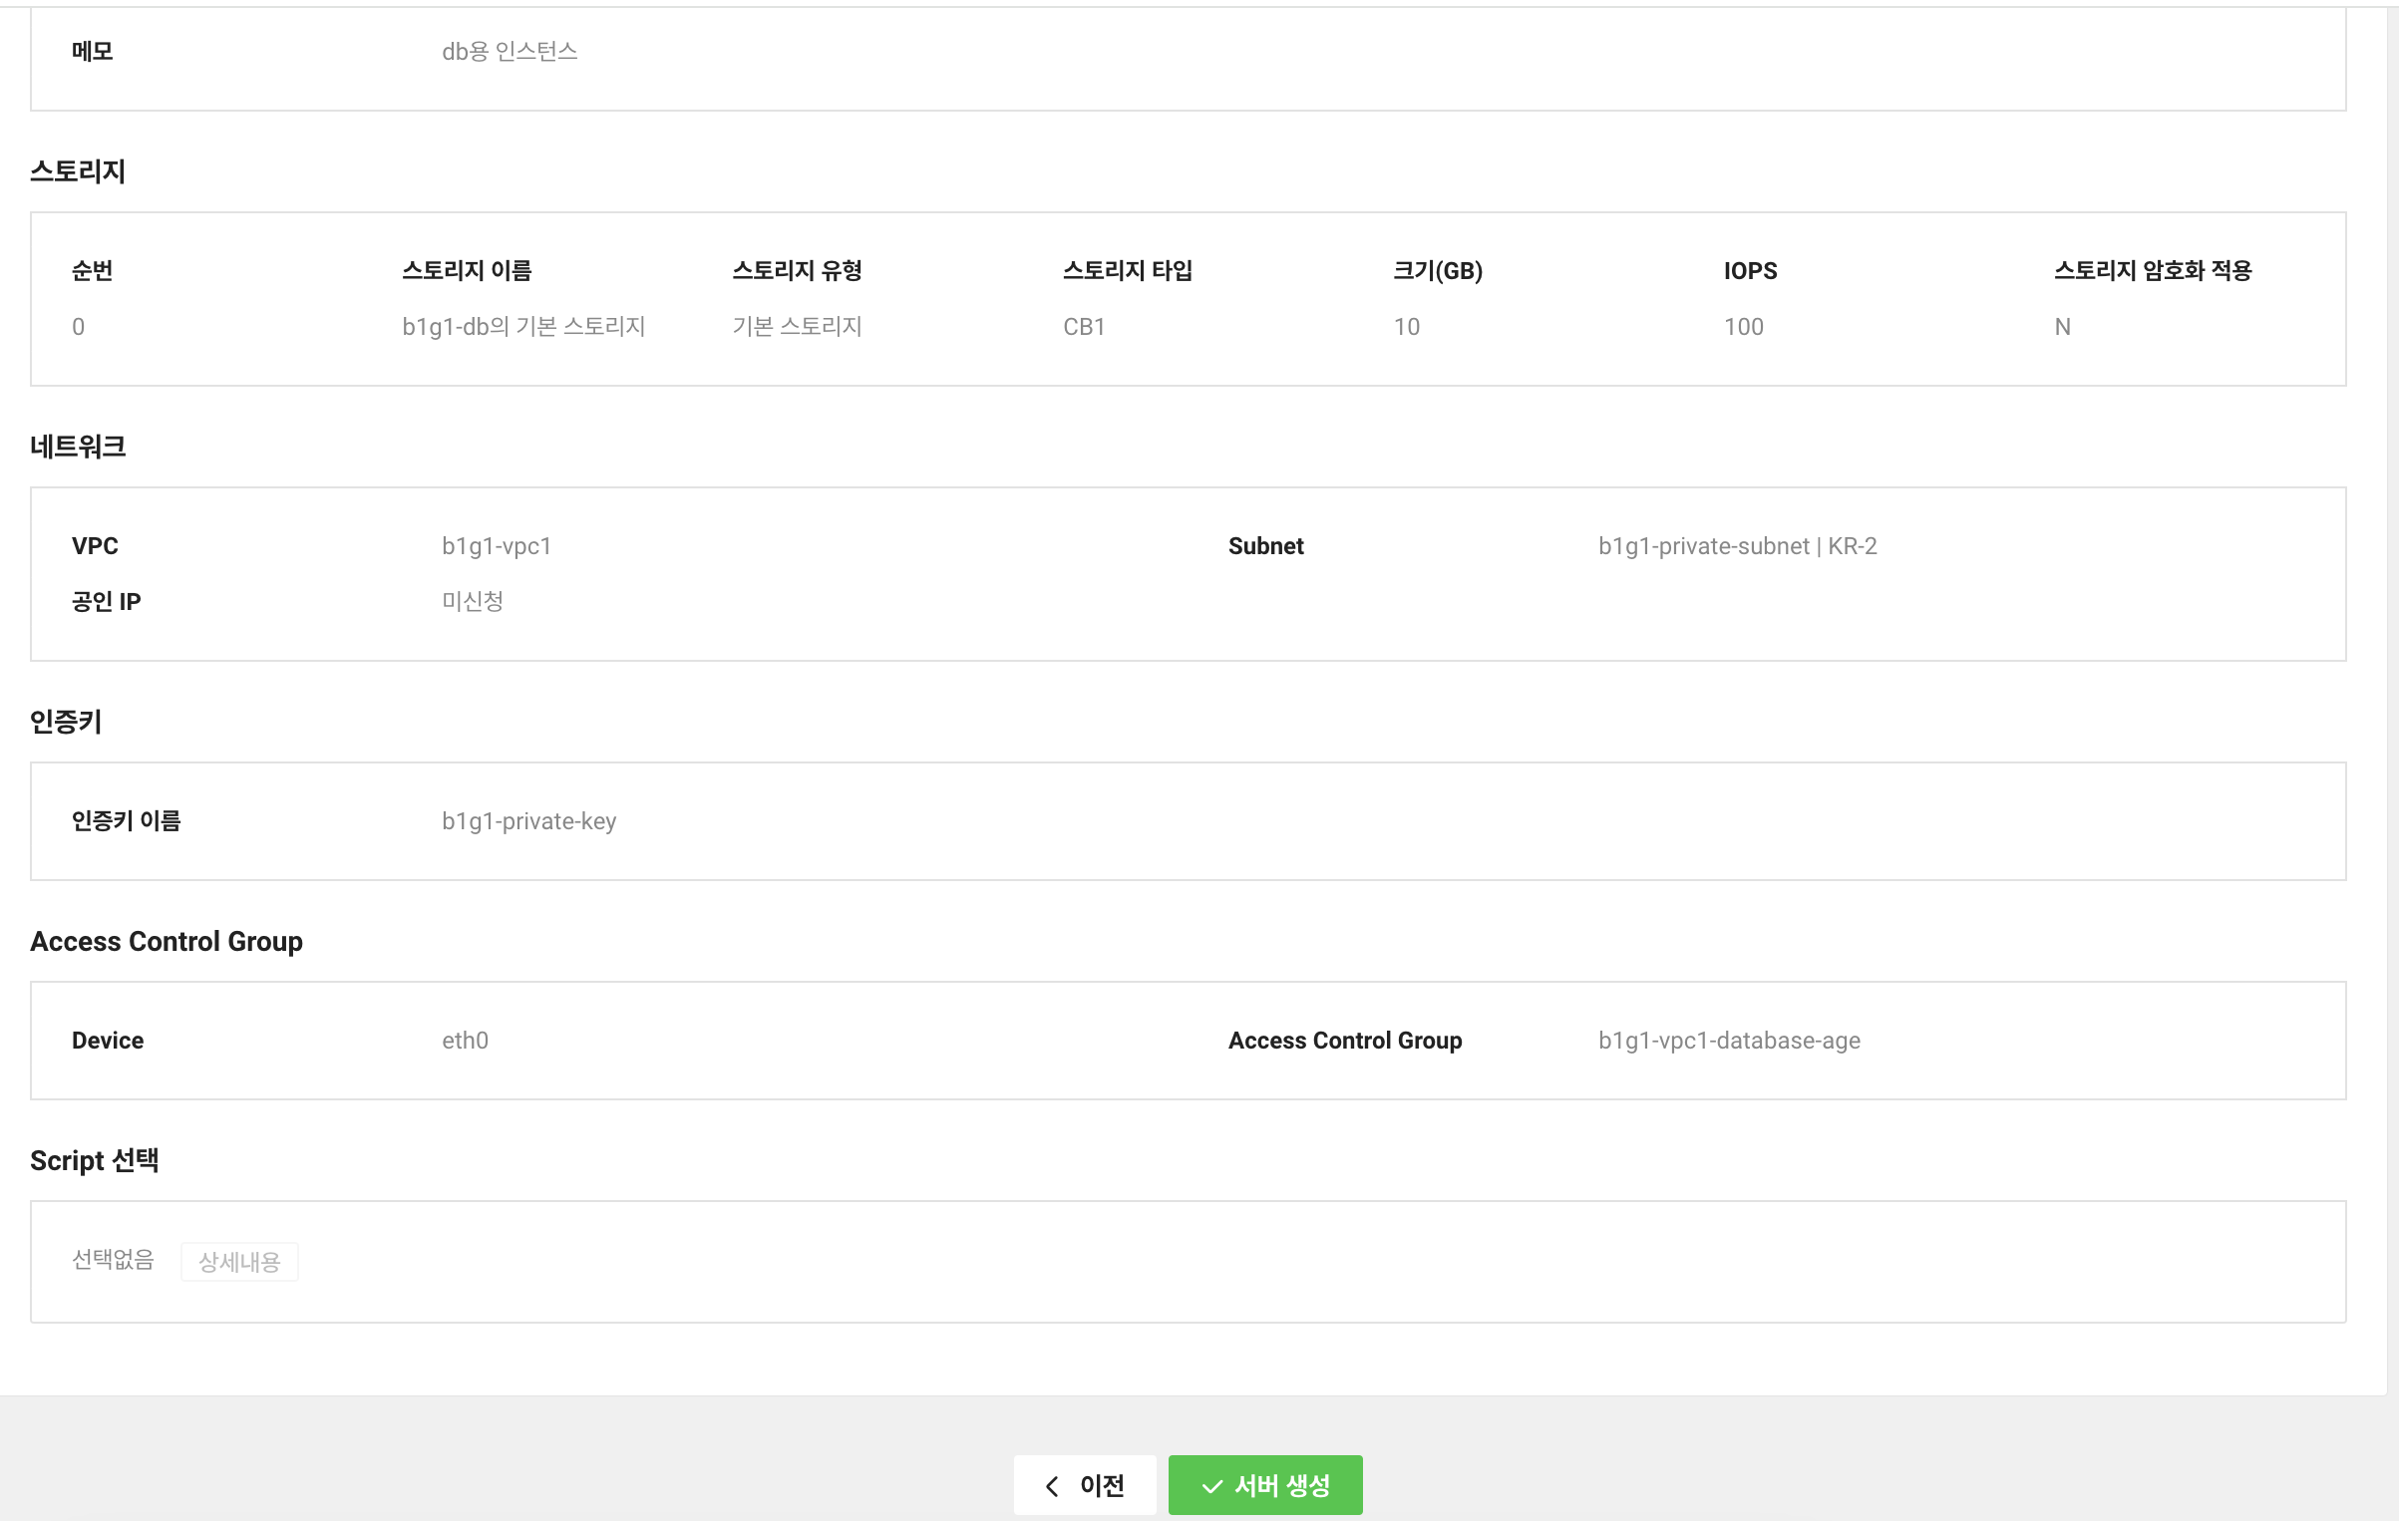The width and height of the screenshot is (2399, 1521).
Task: Click the checkmark icon on 서버 생성
Action: 1212,1486
